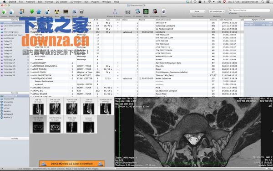Screen dimensions: 273x171
Task: Select the LaTour source icon
Action: coord(1,108)
